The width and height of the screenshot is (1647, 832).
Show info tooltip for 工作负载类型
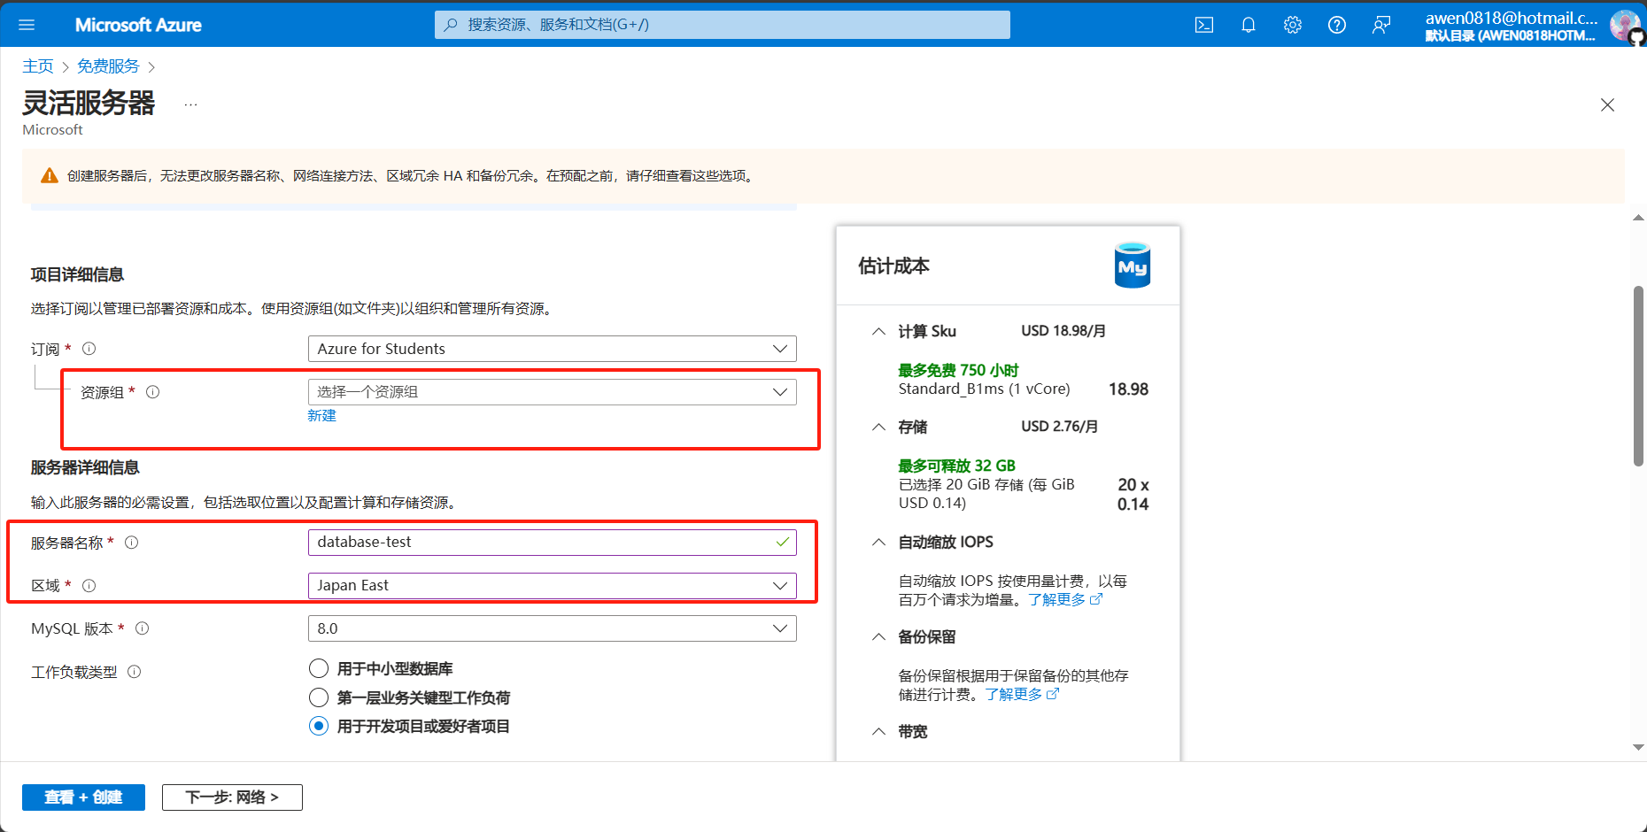point(134,672)
